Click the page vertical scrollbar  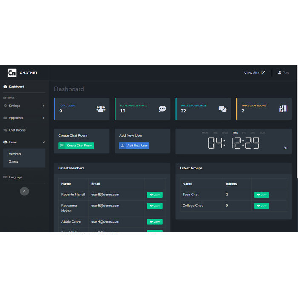tap(297, 122)
